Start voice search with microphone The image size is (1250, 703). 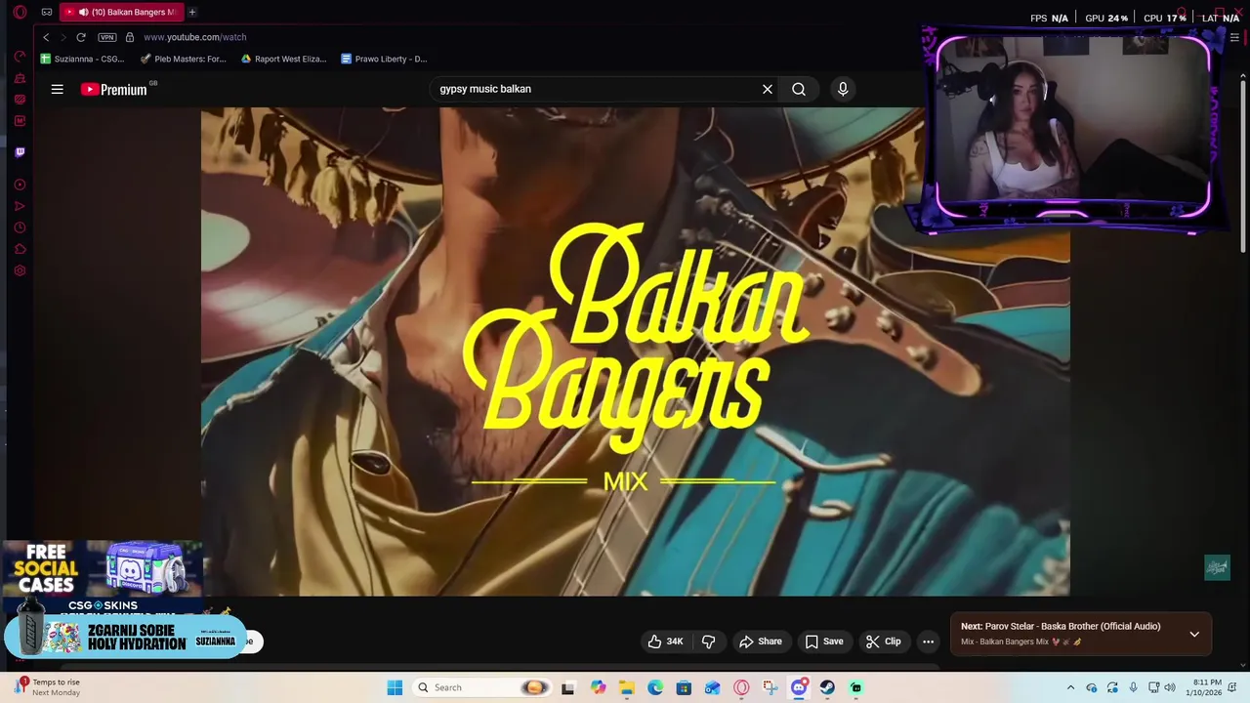(x=843, y=89)
